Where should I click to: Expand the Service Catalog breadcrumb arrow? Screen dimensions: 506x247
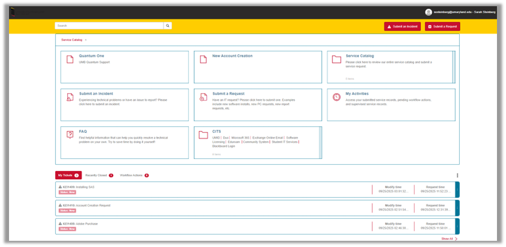tap(86, 40)
